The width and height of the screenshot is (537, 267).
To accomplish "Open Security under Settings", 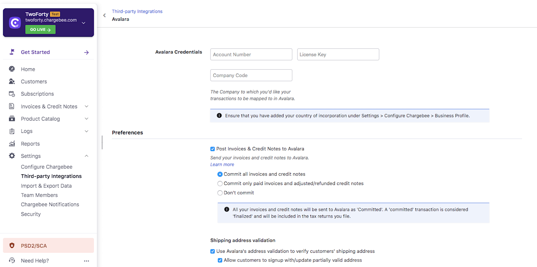I will click(31, 214).
